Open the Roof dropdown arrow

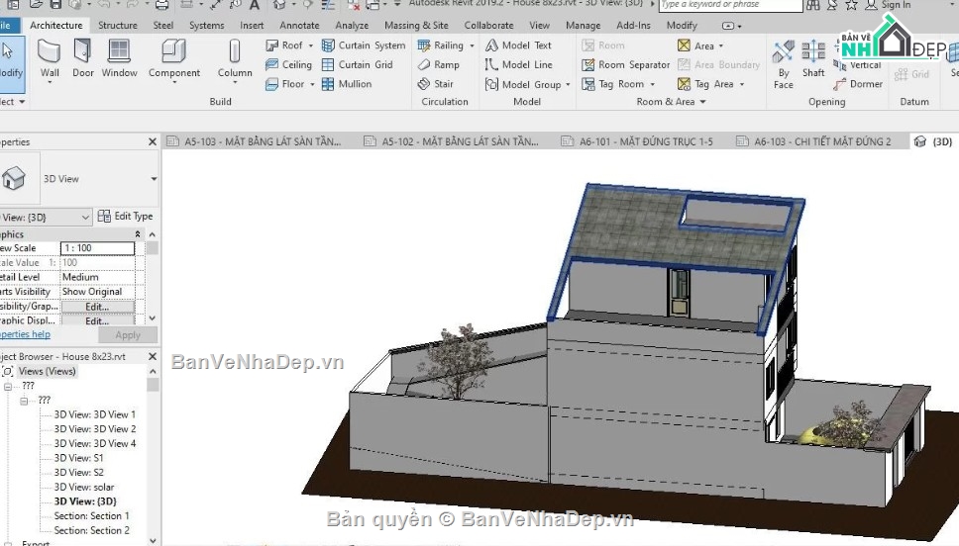tap(311, 45)
